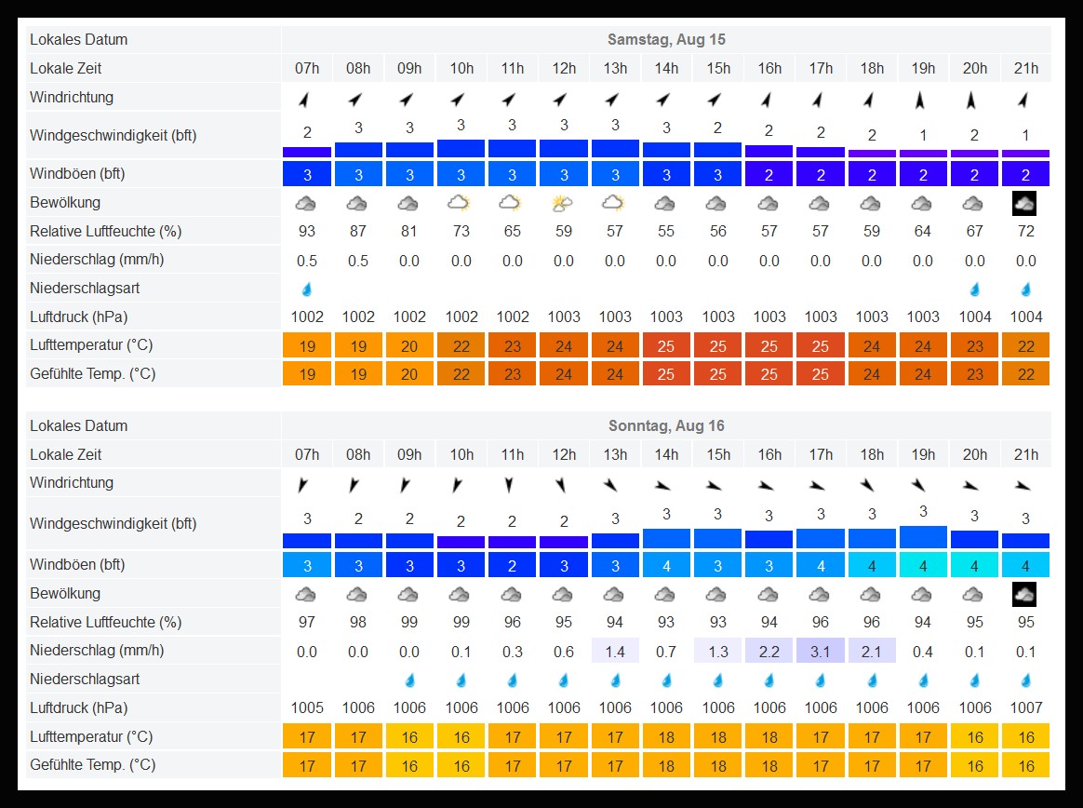This screenshot has width=1083, height=808.
Task: Click the "Sonntag, Aug 16" date header
Action: pos(666,426)
